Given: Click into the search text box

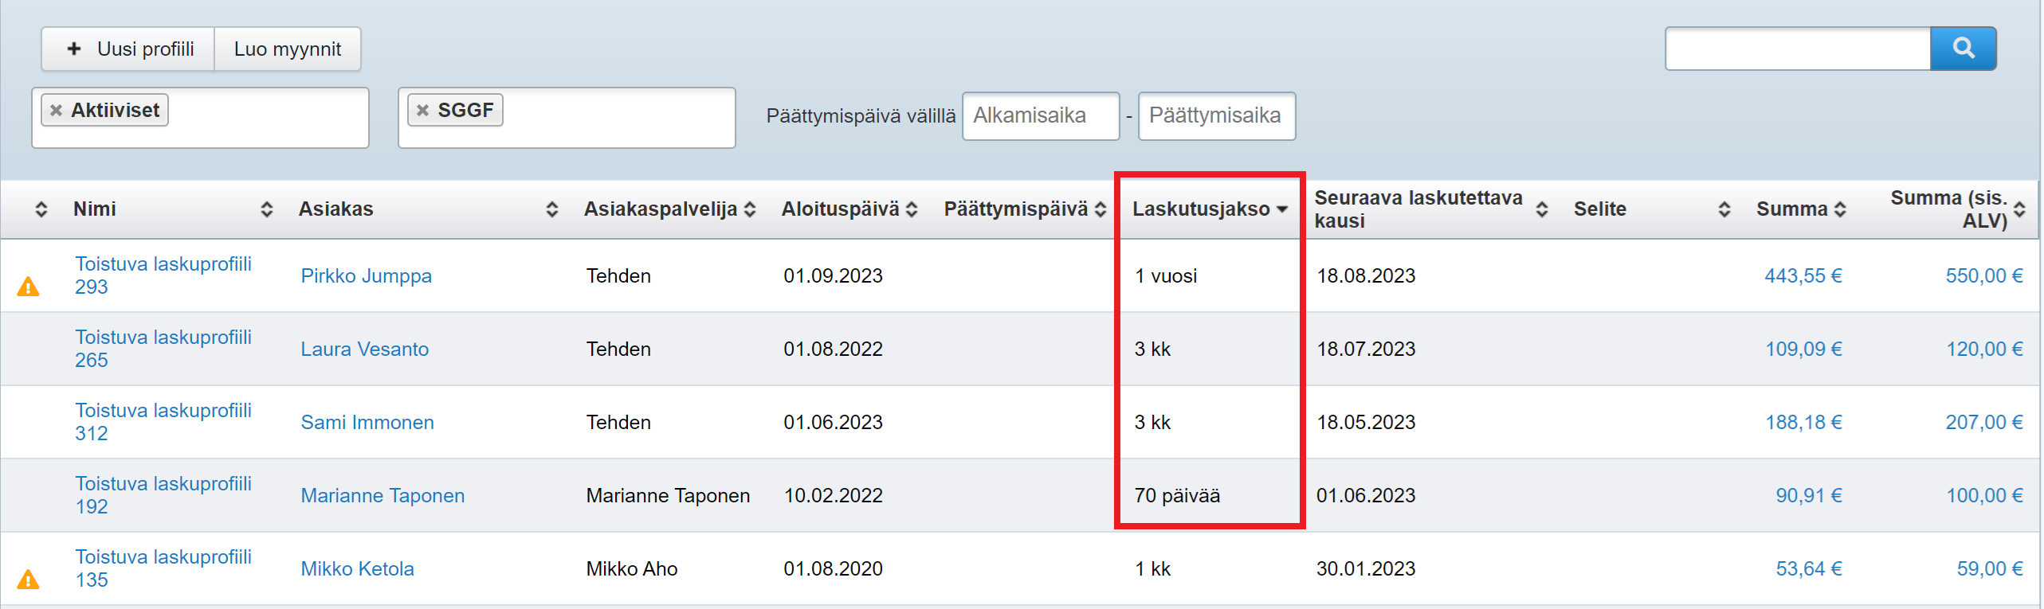Looking at the screenshot, I should click(1797, 49).
